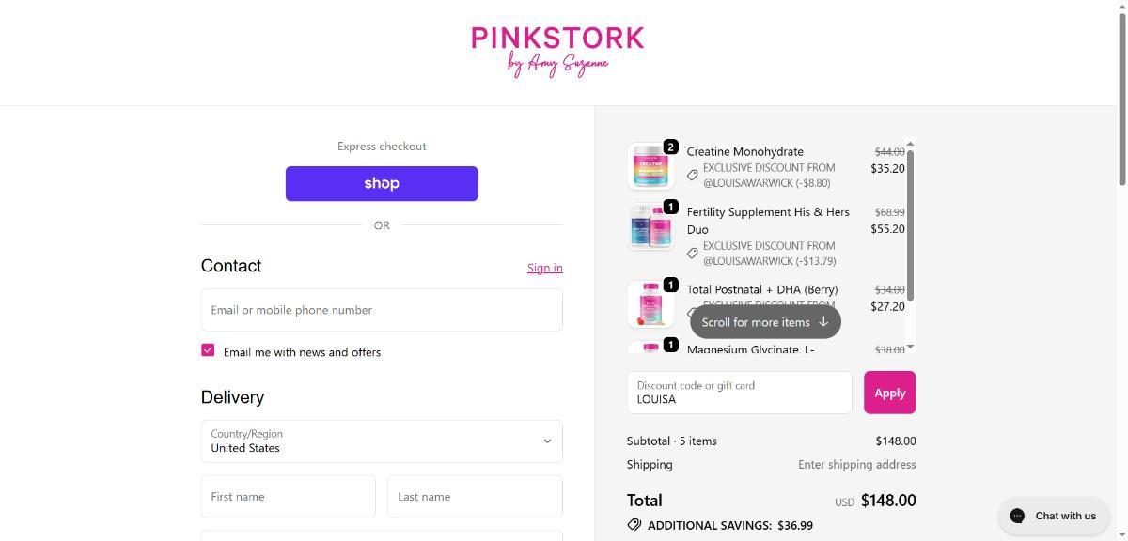Click the Fertility Supplement Duo thumbnail
1128x541 pixels.
click(650, 227)
